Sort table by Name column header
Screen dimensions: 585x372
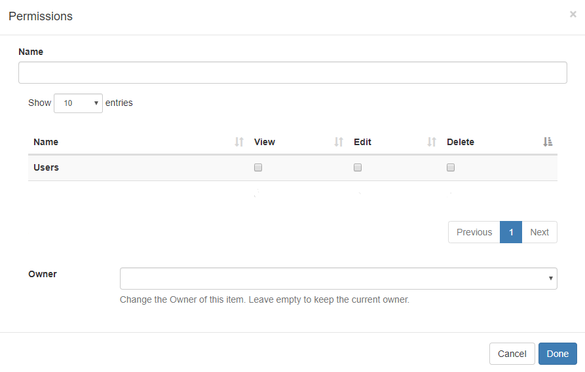(x=46, y=142)
